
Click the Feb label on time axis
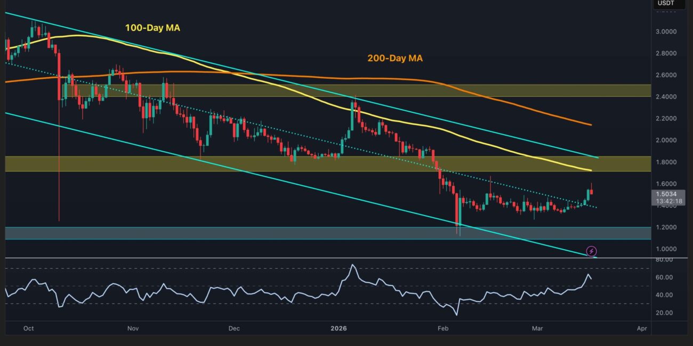443,328
